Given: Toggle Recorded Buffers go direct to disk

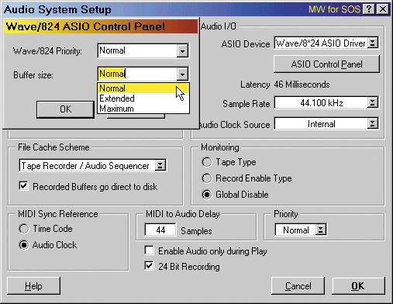Looking at the screenshot, I should 23,186.
